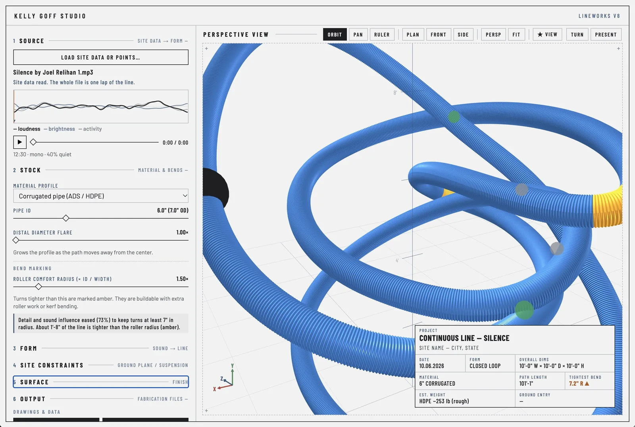Click the audio playback scrubber handle
The width and height of the screenshot is (635, 427).
click(x=33, y=142)
